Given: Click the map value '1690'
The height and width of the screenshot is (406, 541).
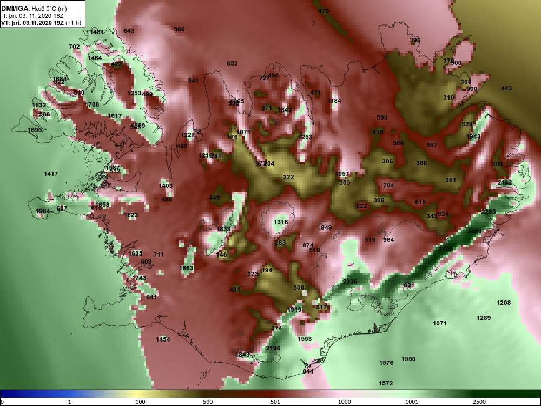Looking at the screenshot, I should pyautogui.click(x=35, y=130).
